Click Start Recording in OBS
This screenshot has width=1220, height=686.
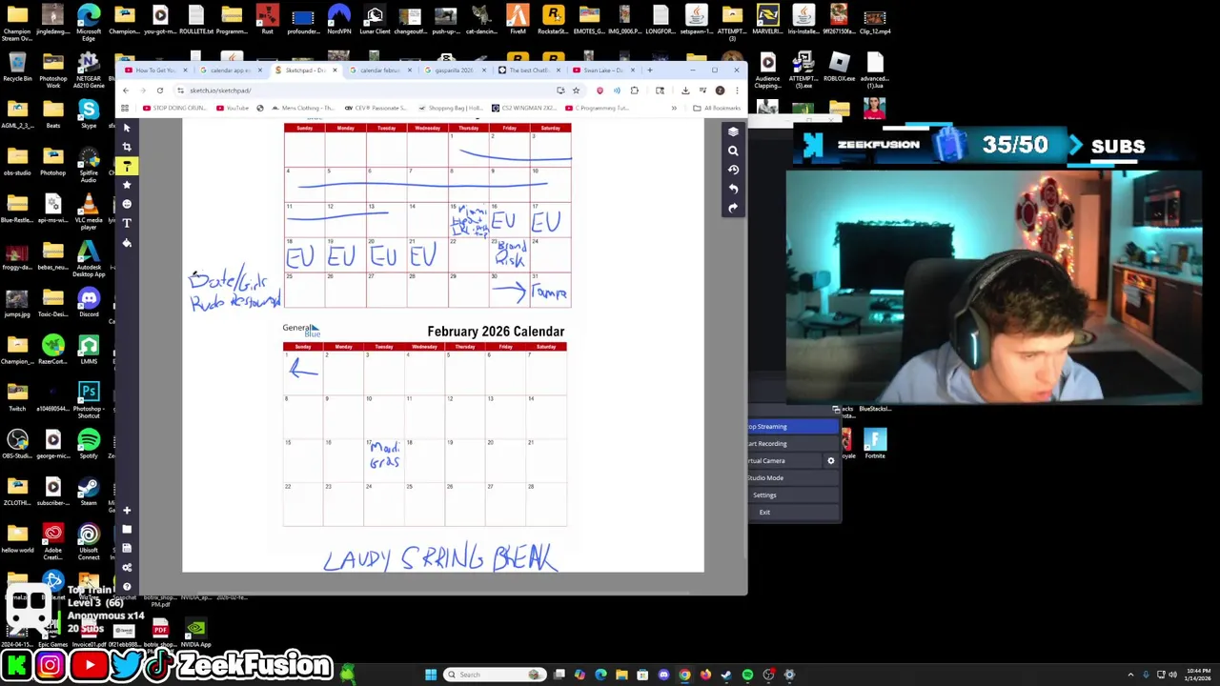coord(792,444)
